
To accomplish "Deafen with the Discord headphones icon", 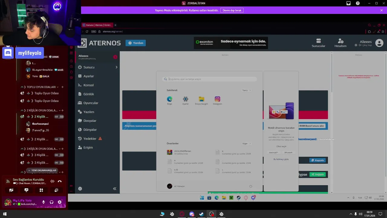I will pos(52,202).
